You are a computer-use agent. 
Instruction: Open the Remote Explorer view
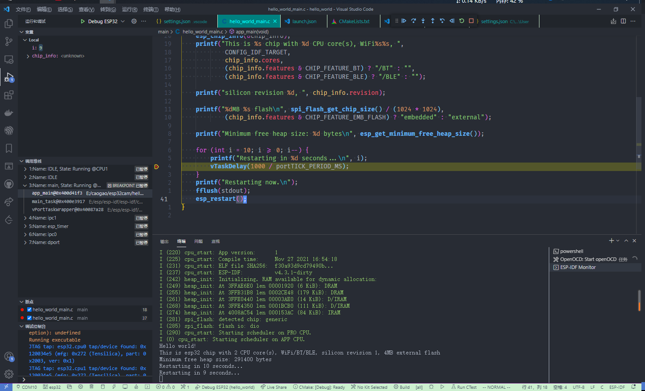[8, 59]
